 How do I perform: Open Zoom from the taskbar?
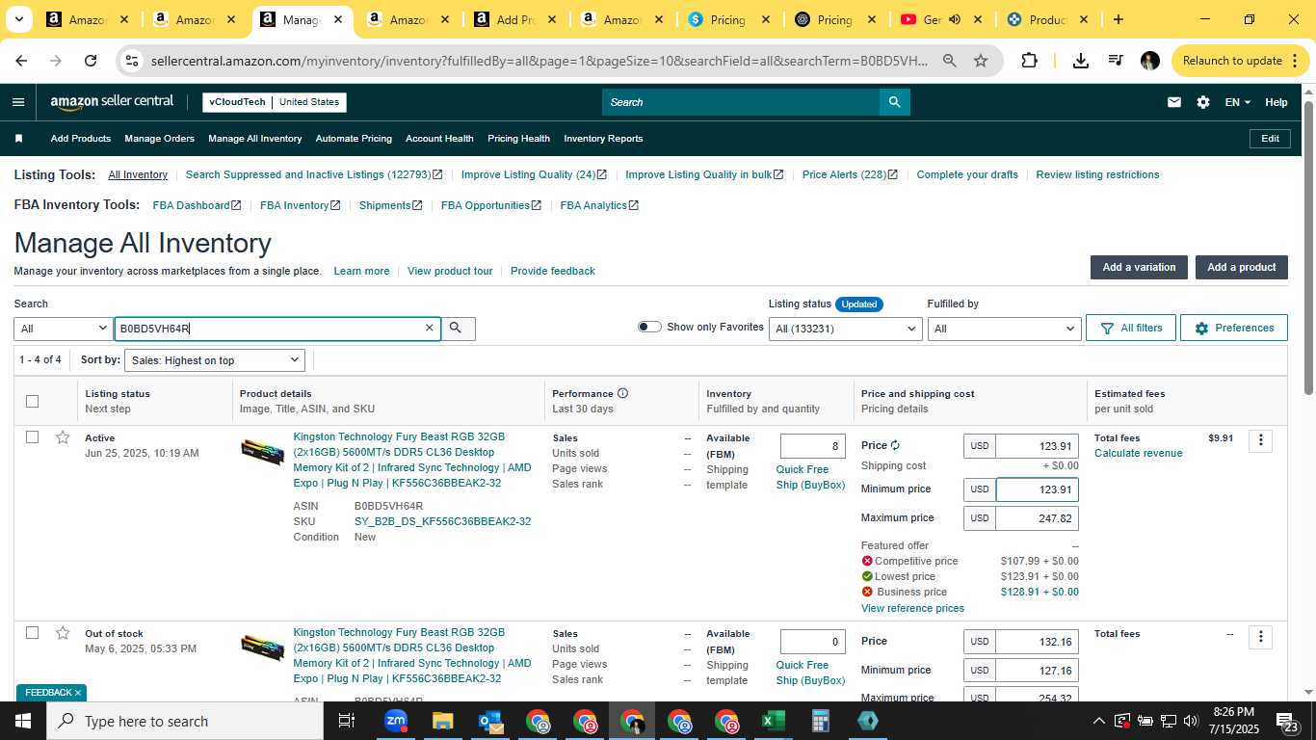(x=395, y=721)
